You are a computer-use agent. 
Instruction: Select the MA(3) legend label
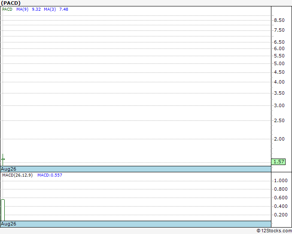click(50, 9)
